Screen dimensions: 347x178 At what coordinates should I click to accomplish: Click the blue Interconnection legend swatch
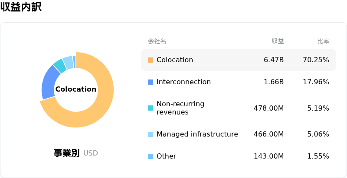click(151, 82)
